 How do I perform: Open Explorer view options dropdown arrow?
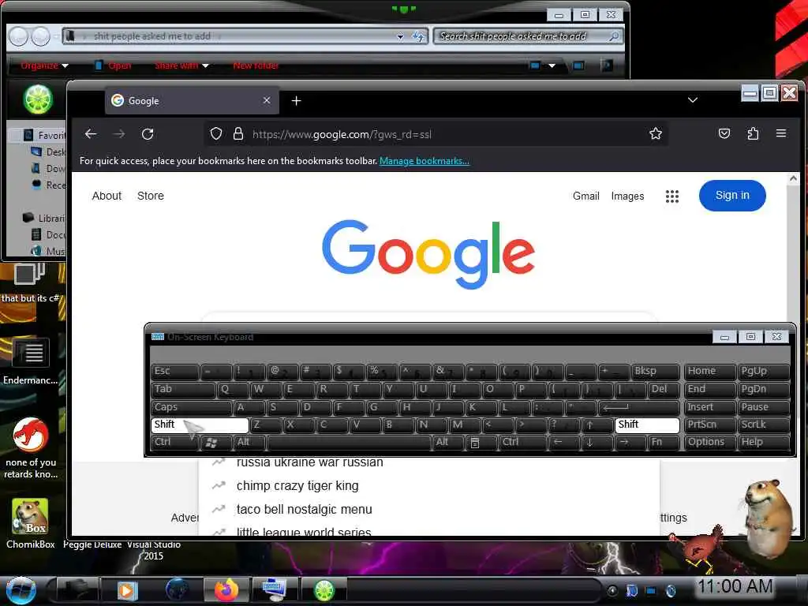552,65
